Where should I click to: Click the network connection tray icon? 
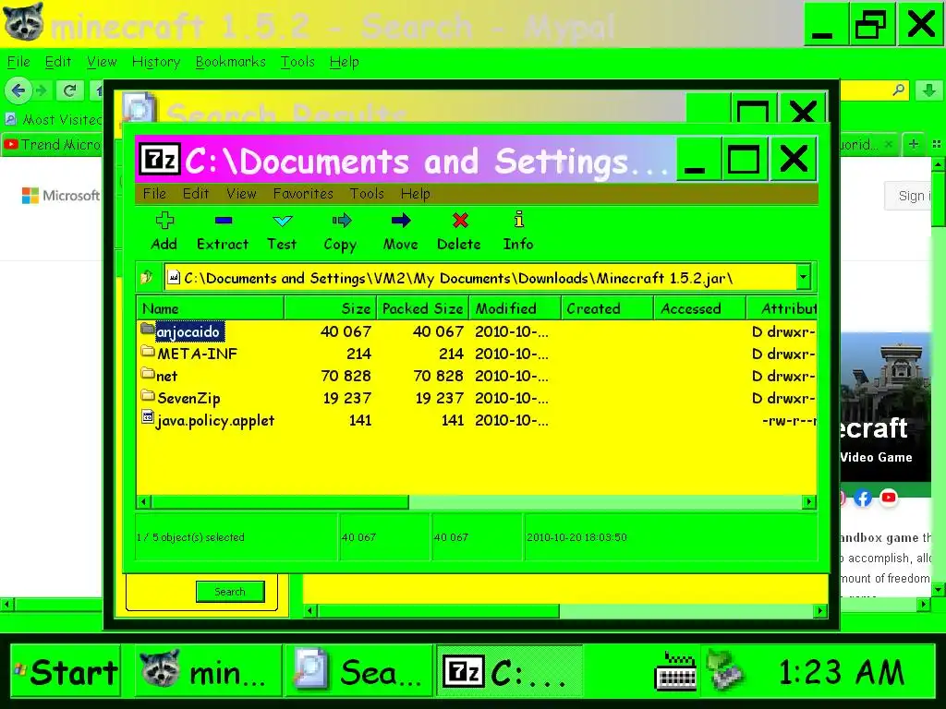(726, 670)
